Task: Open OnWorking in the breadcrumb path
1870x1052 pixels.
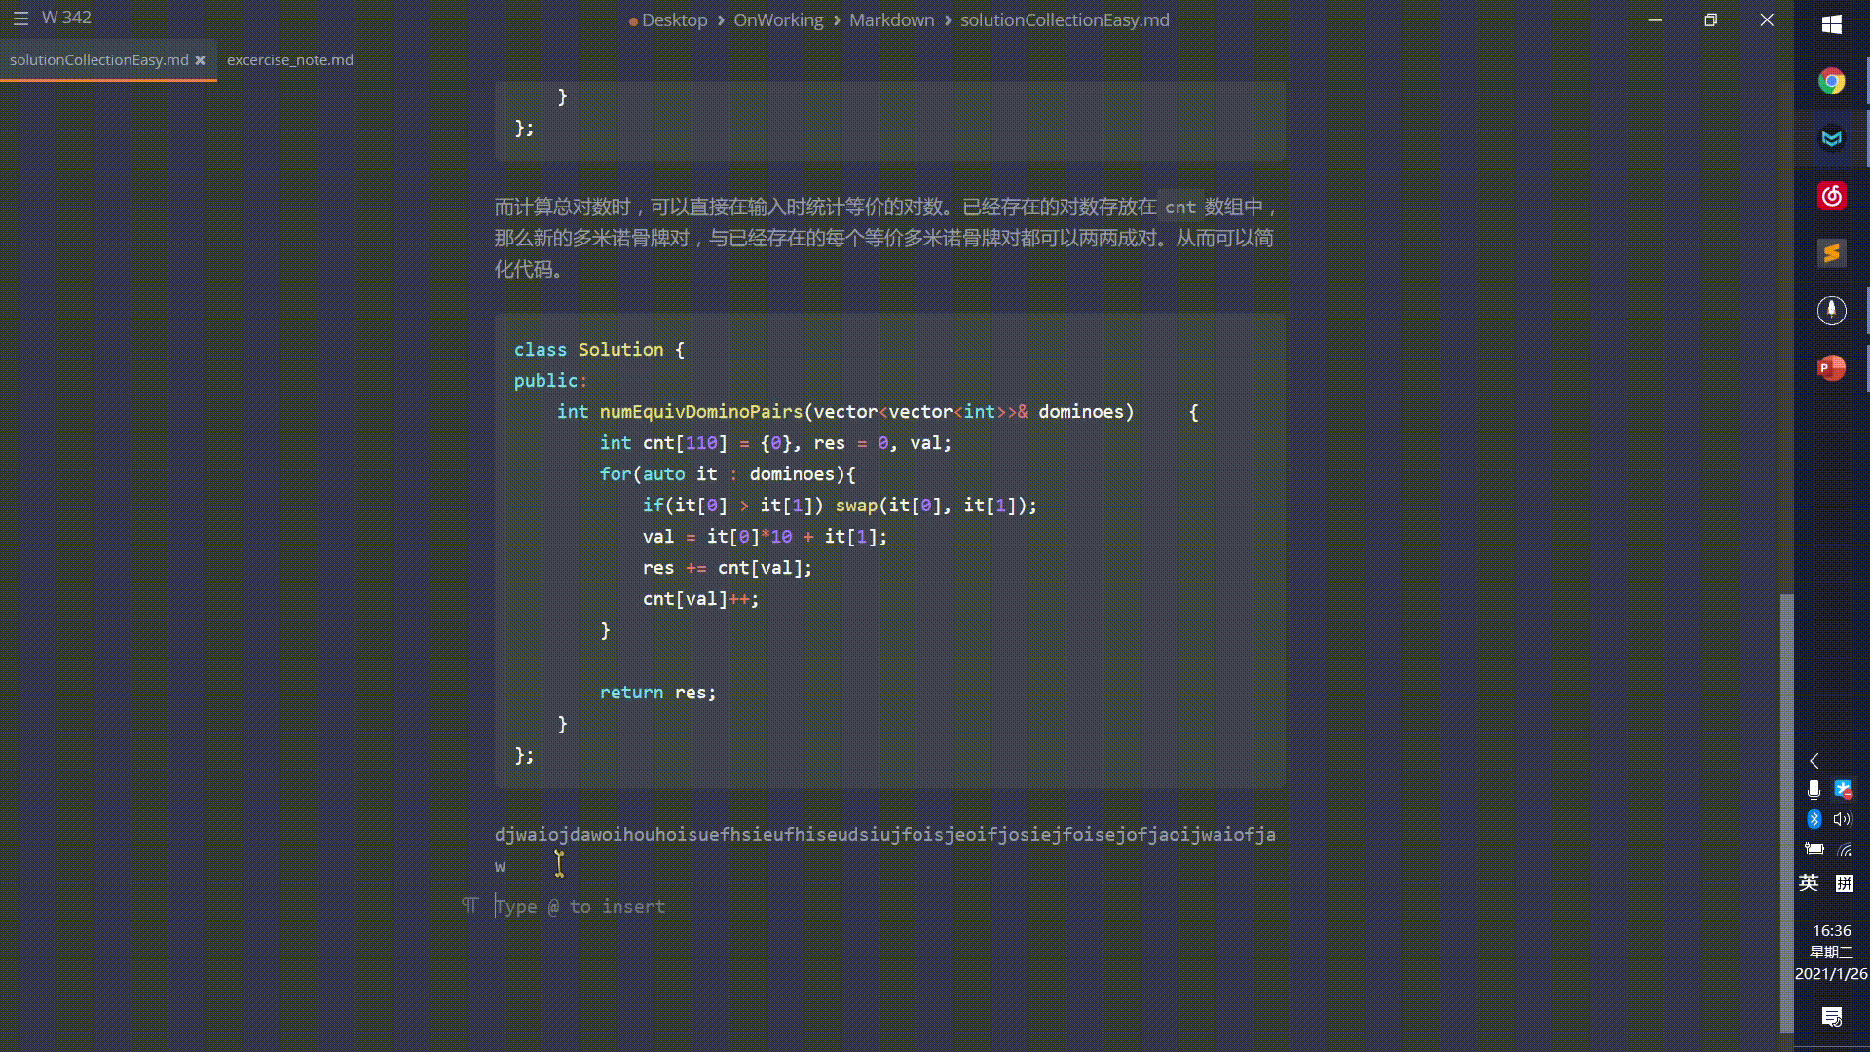Action: [x=778, y=20]
